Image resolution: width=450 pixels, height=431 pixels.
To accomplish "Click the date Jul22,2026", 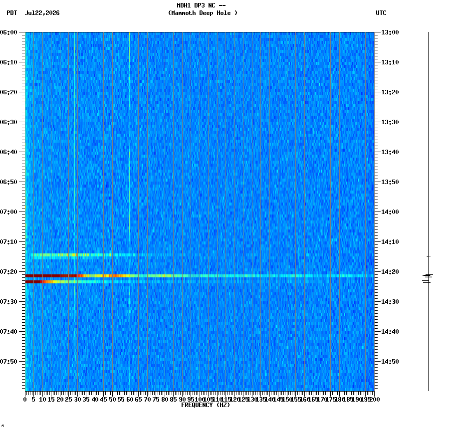I will pyautogui.click(x=42, y=13).
